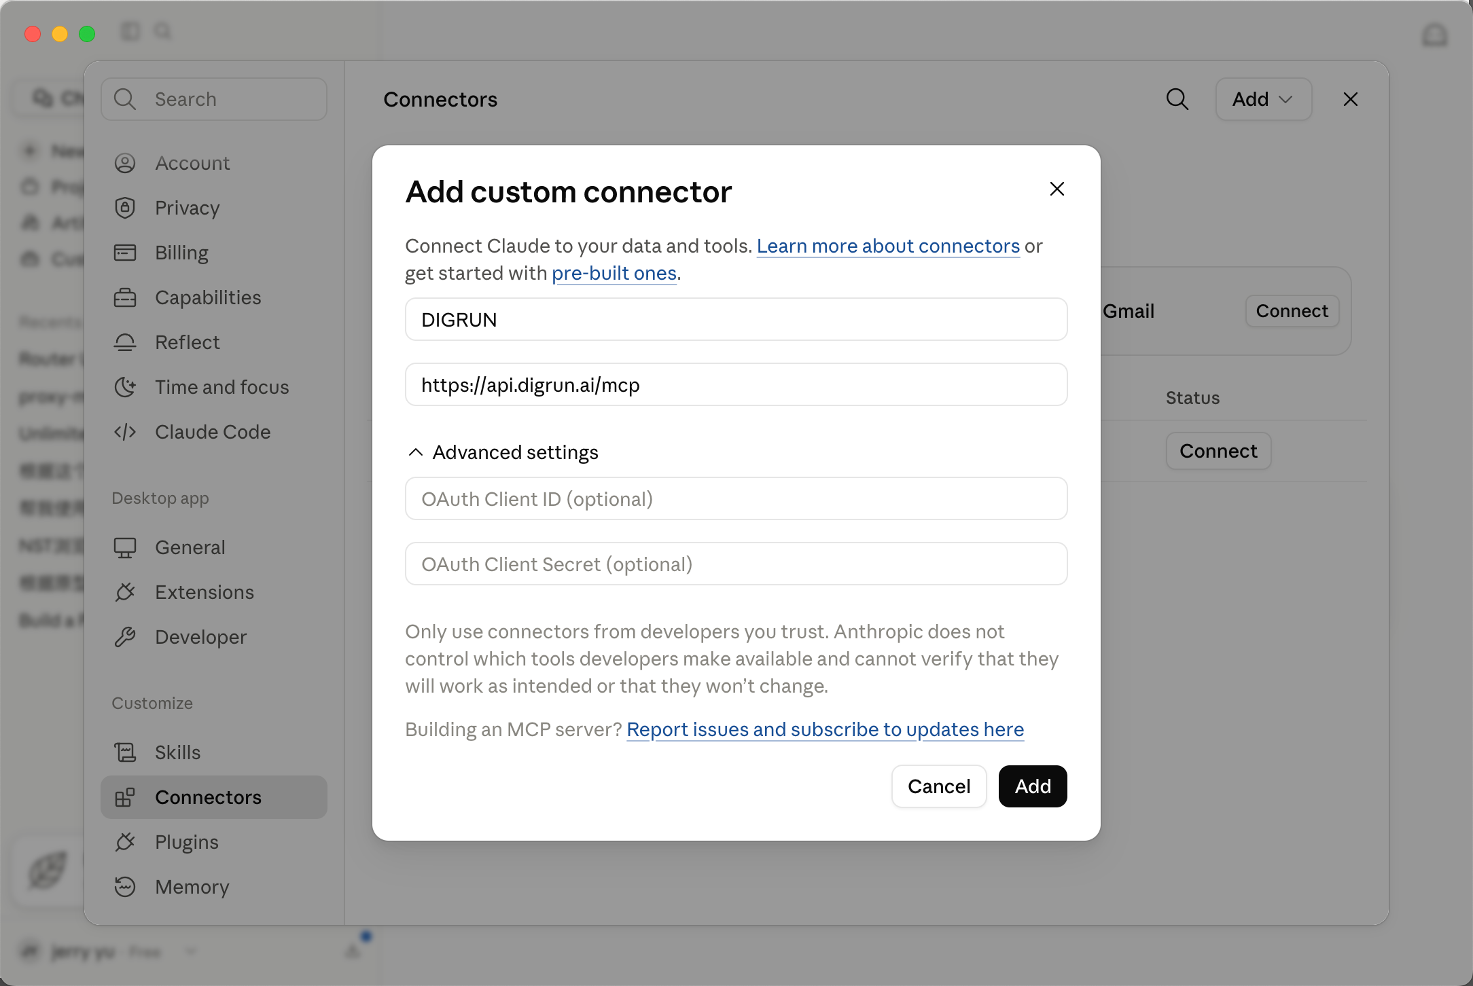Click the settings Search field
Screen dimensions: 1473x986
tap(214, 99)
